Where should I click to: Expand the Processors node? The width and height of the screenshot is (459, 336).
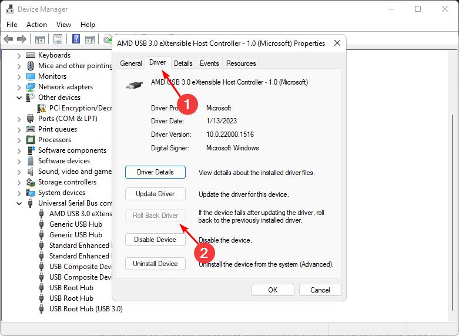19,140
